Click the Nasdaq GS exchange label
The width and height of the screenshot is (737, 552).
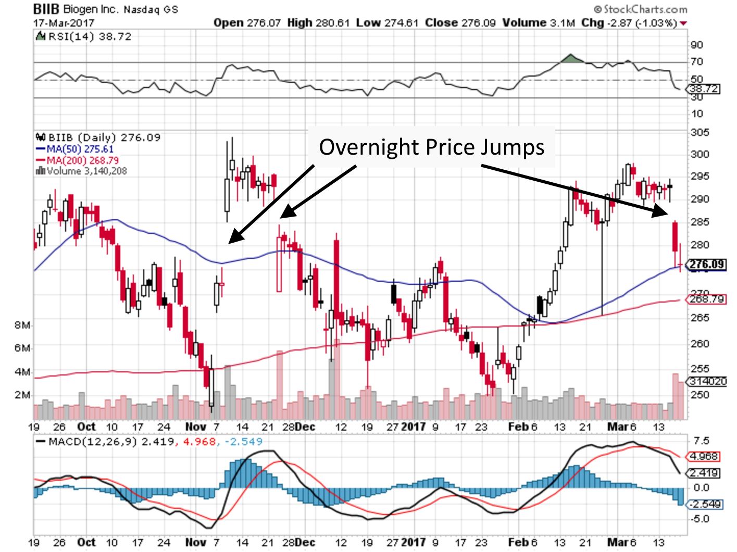click(151, 10)
